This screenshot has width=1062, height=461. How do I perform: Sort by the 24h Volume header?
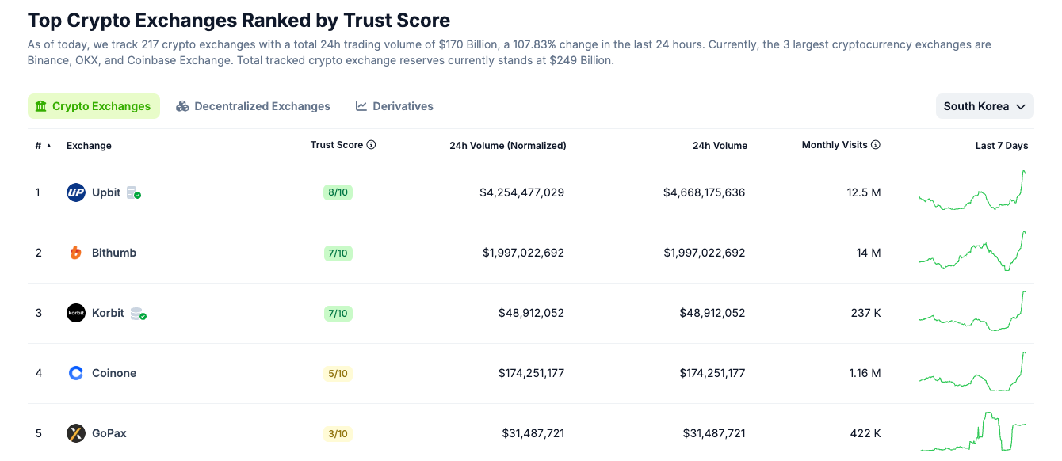coord(720,146)
